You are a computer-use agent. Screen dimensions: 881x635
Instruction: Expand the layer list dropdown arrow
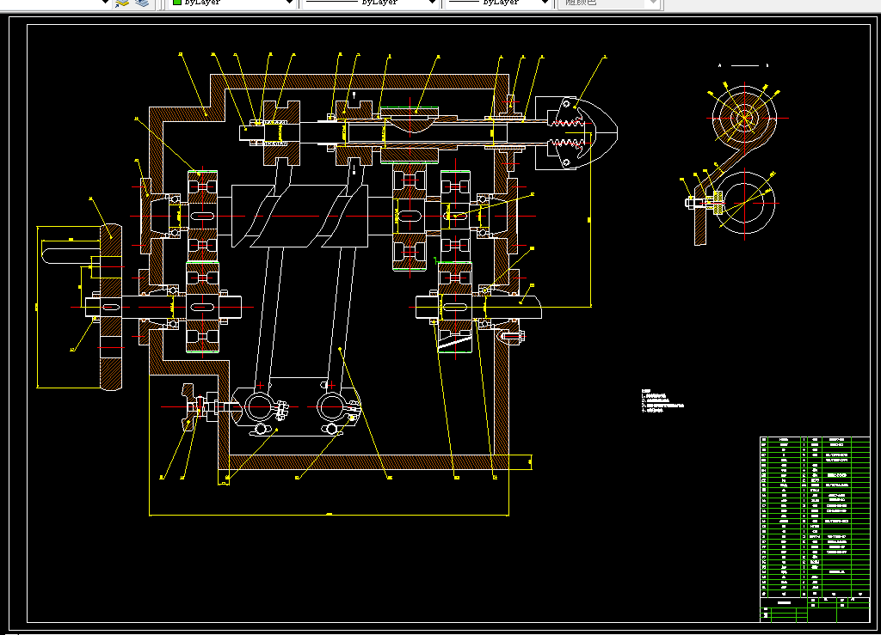104,3
